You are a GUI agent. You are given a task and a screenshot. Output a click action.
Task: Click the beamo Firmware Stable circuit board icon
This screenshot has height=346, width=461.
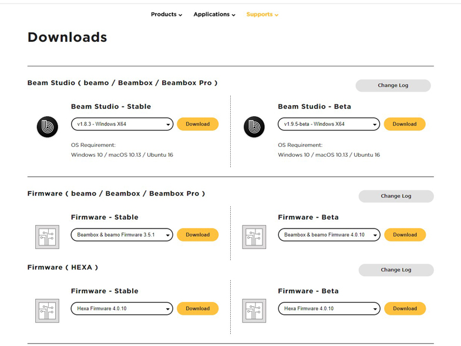[x=48, y=237]
